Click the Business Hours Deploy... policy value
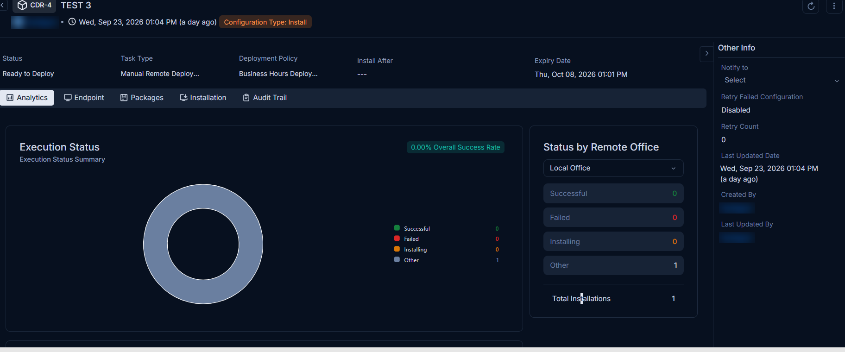The height and width of the screenshot is (352, 845). point(278,74)
